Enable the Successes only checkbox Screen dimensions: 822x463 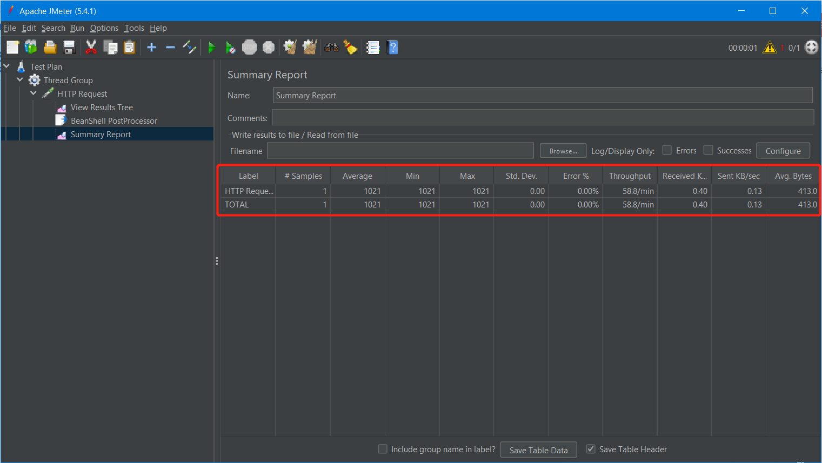tap(708, 150)
